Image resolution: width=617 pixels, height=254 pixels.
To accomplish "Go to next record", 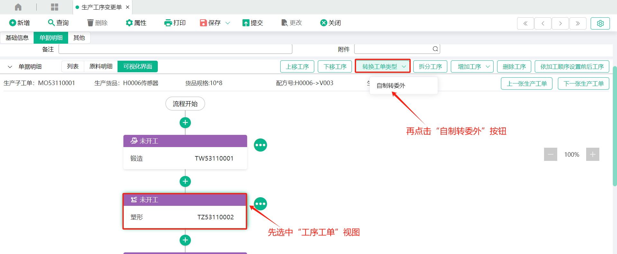I will point(560,23).
